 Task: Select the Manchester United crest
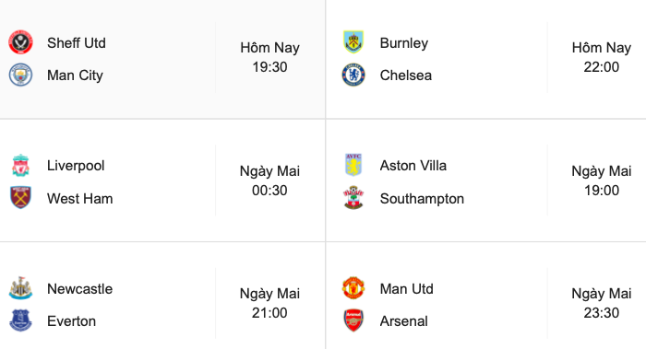[x=353, y=287]
